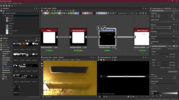Click the save icon in the 2D view toolbar
This screenshot has width=179, height=100.
tap(101, 60)
